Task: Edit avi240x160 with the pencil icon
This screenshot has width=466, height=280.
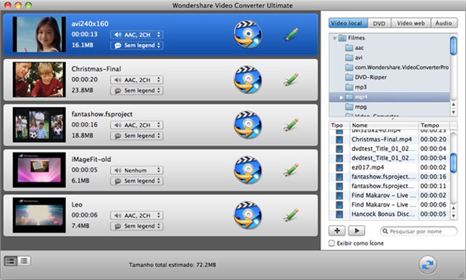Action: [x=291, y=34]
